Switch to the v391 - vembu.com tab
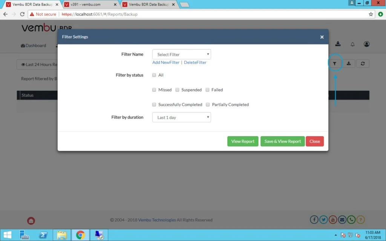386x241 pixels. [90, 5]
